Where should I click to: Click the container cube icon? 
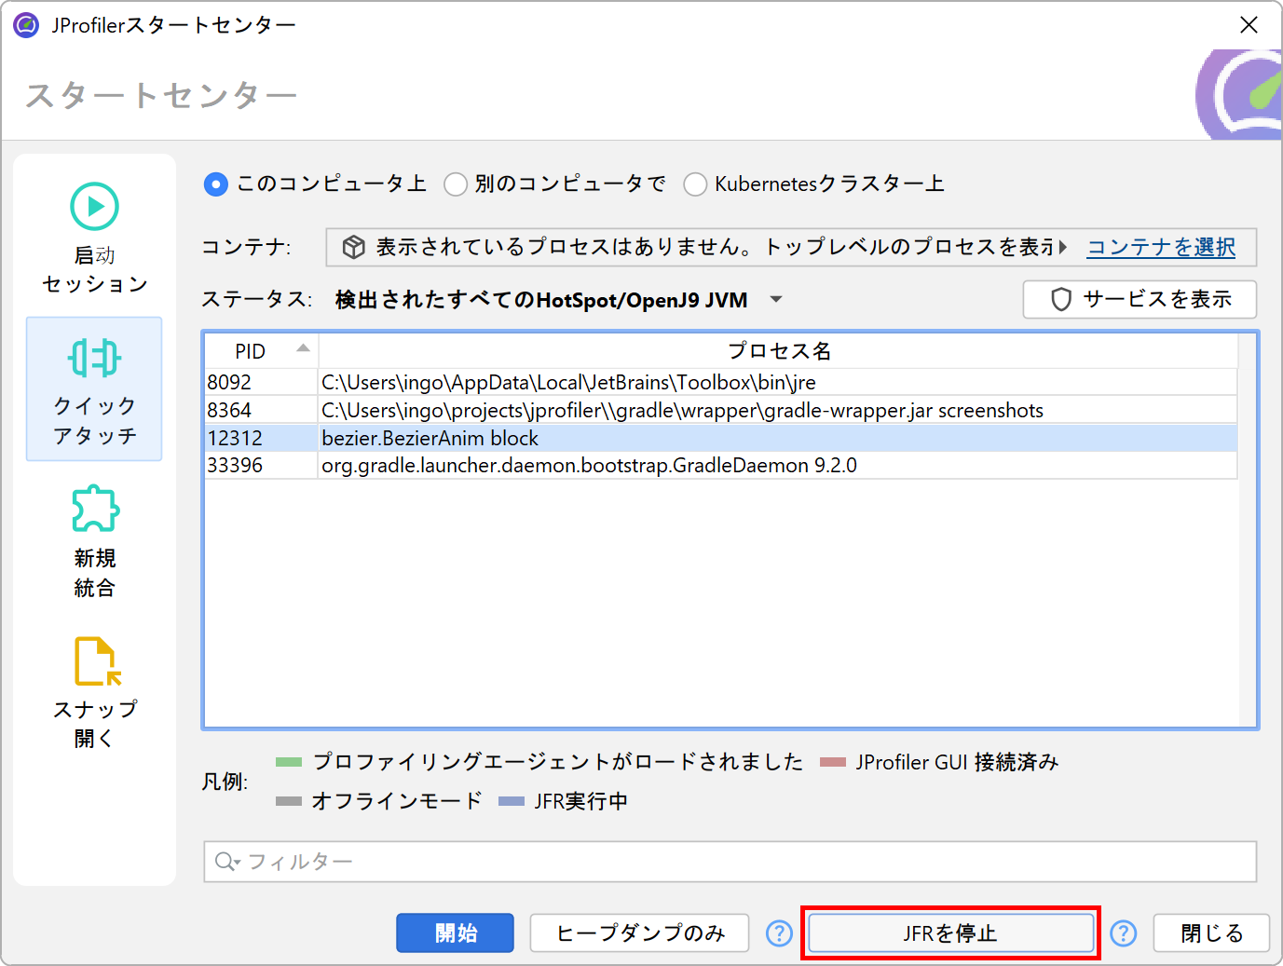click(353, 247)
